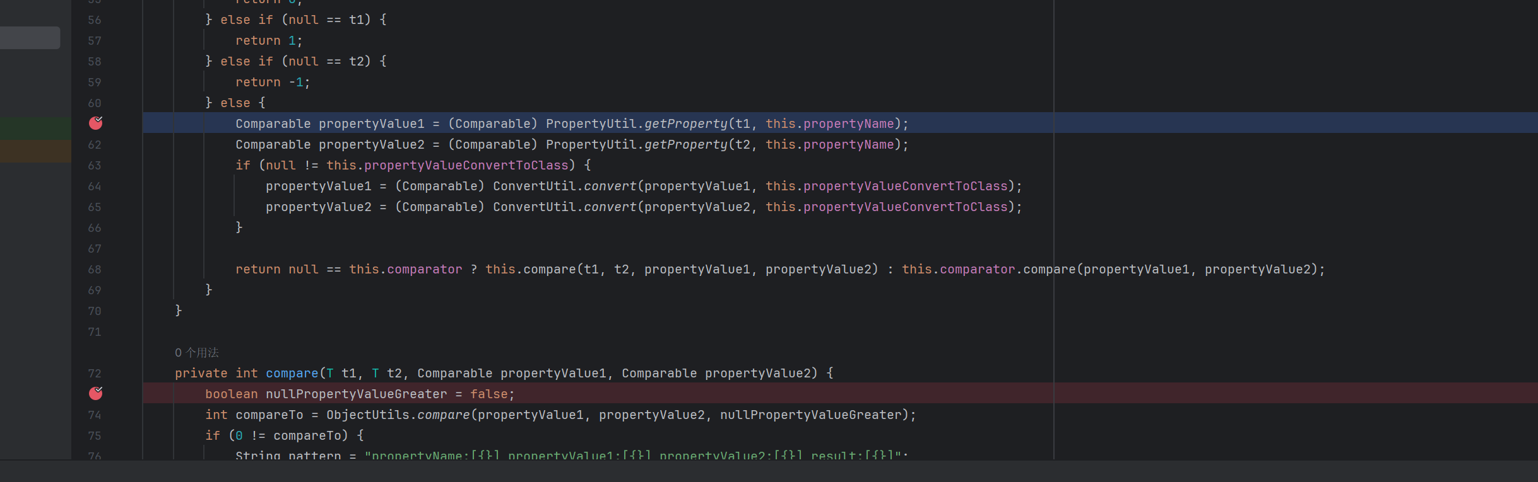
Task: Click line number 56 in gutter
Action: pyautogui.click(x=95, y=20)
